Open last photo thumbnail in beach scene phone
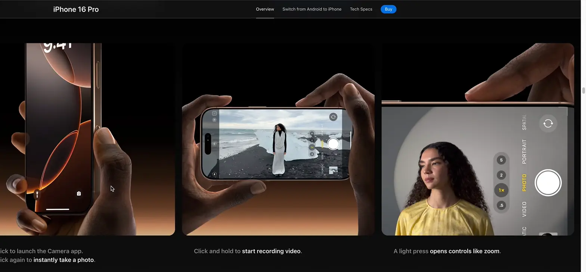Viewport: 586px width, 272px height. (x=333, y=171)
